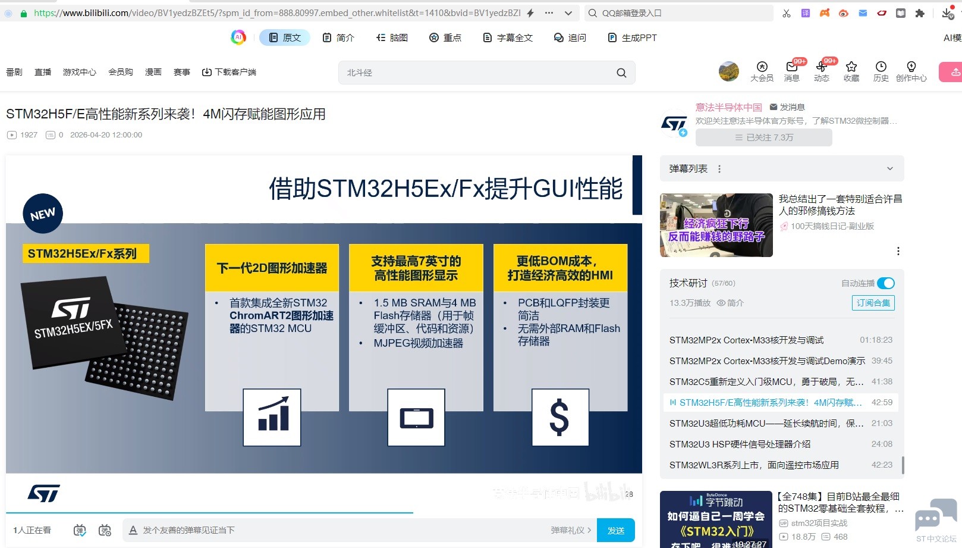
Task: Open the 历史 history clock icon
Action: pos(881,71)
